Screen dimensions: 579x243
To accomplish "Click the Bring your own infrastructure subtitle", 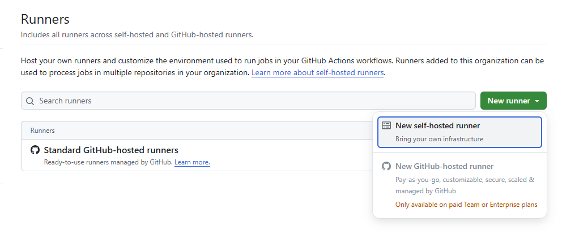I will tap(439, 139).
